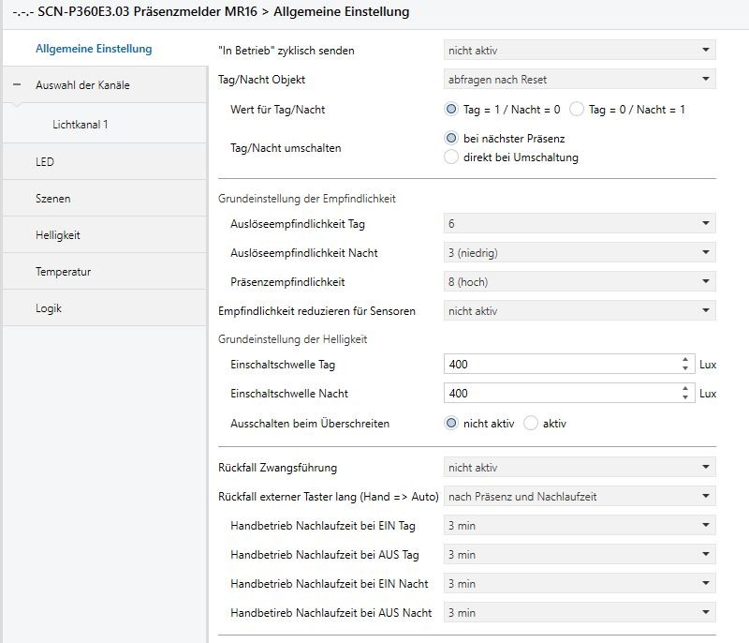Select Lichtkanal 1 in sidebar
The width and height of the screenshot is (749, 643).
click(x=86, y=124)
